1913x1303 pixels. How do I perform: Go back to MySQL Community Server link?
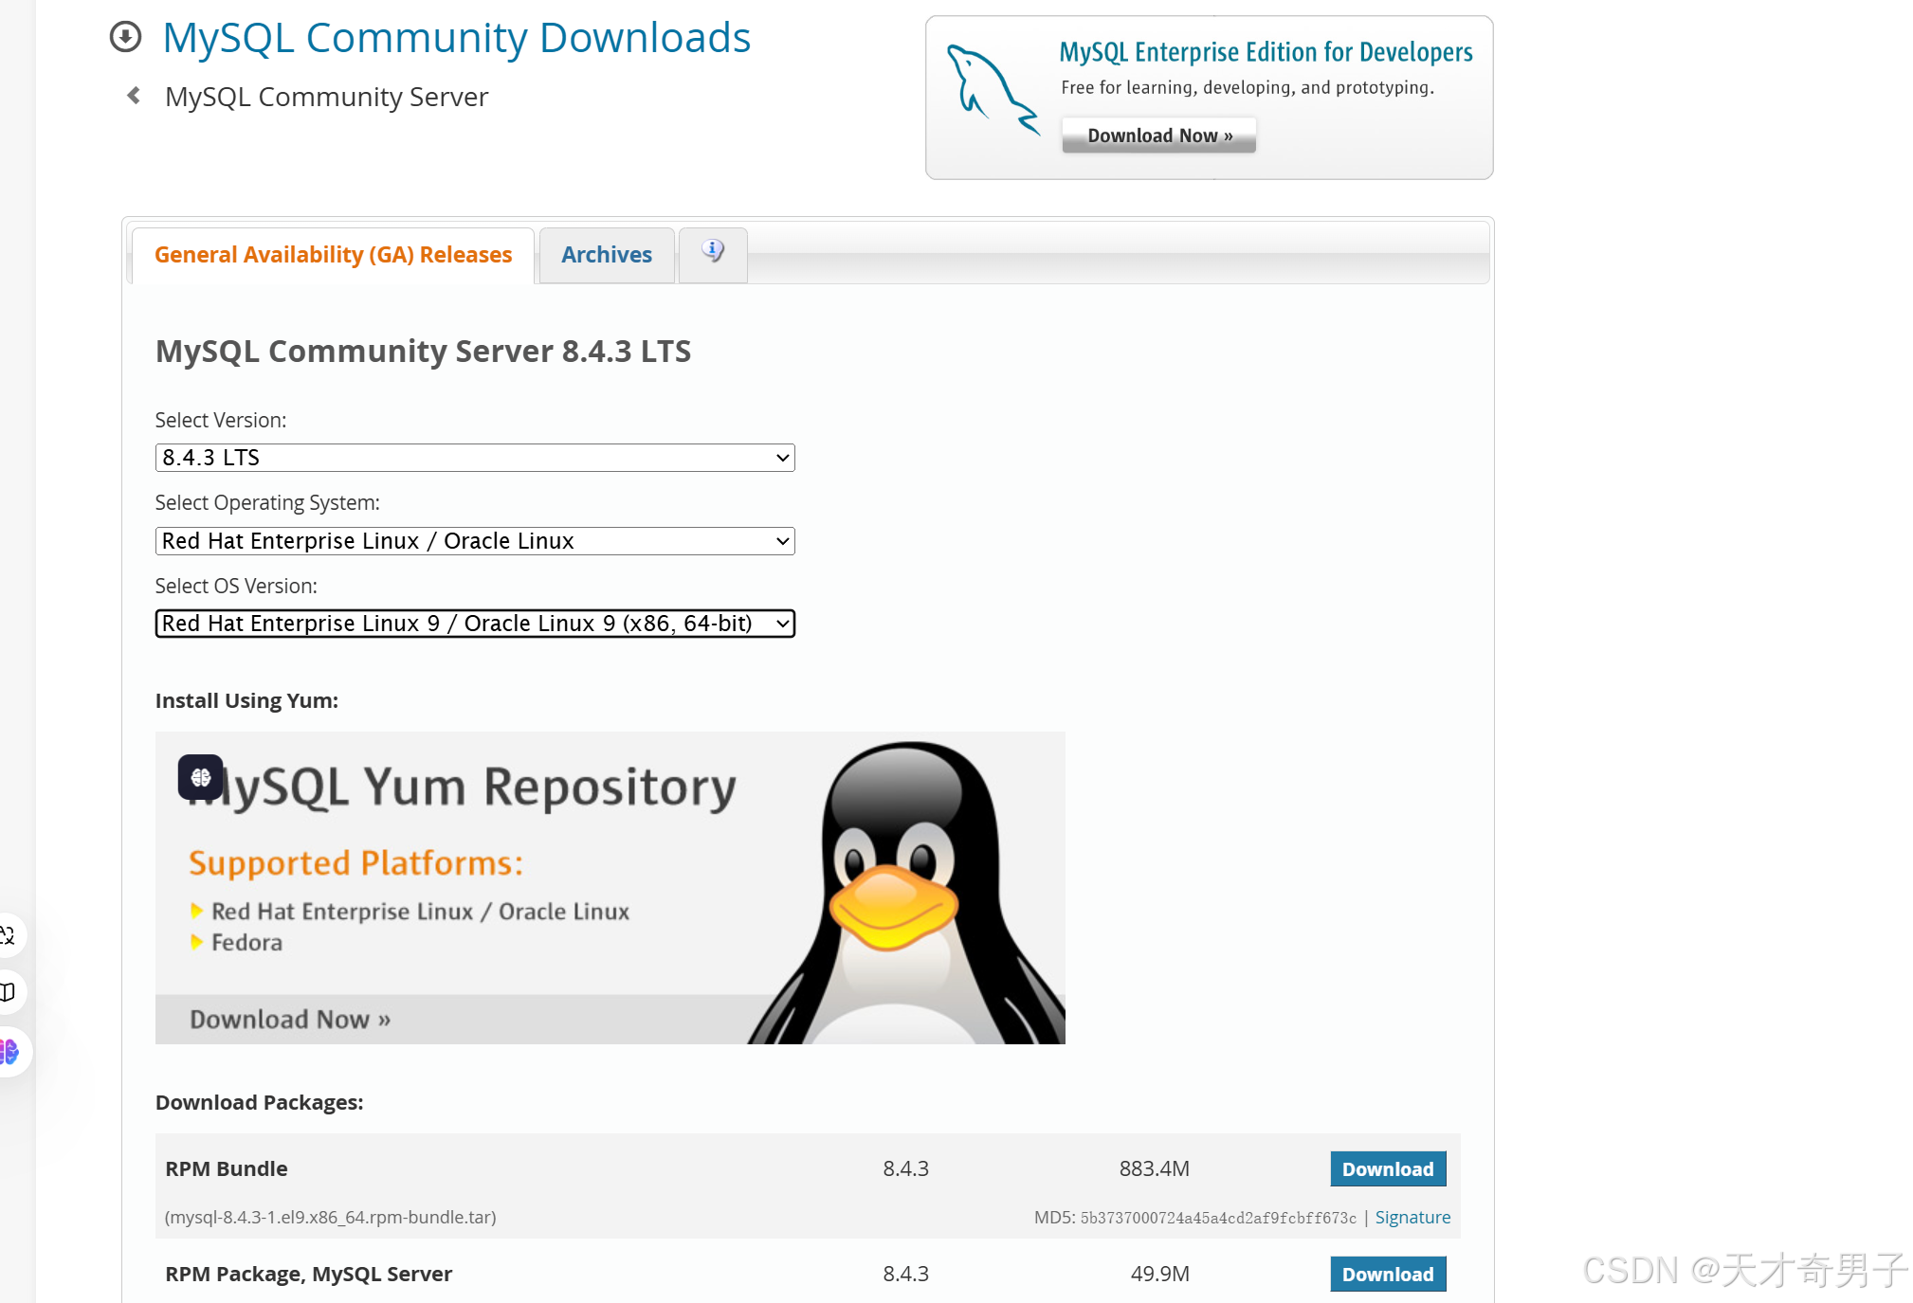326,97
